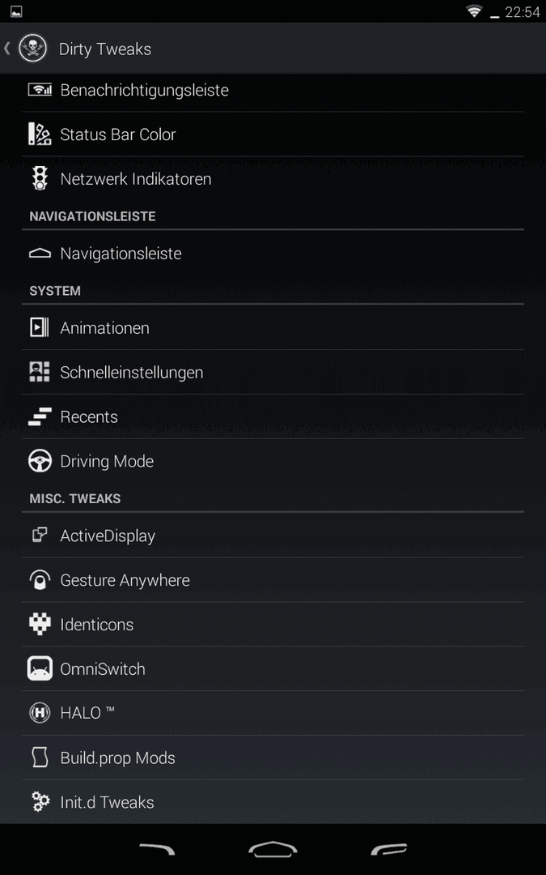Screen dimensions: 546x875
Task: Tap the HALO circle icon
Action: pyautogui.click(x=40, y=713)
